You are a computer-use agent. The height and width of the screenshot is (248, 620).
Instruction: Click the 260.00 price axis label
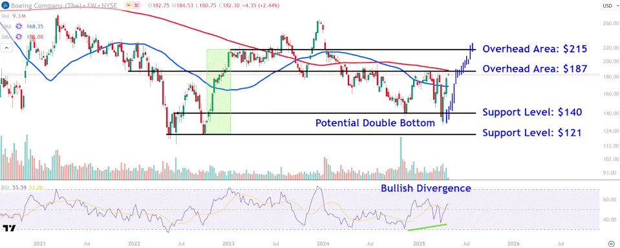[x=610, y=24]
